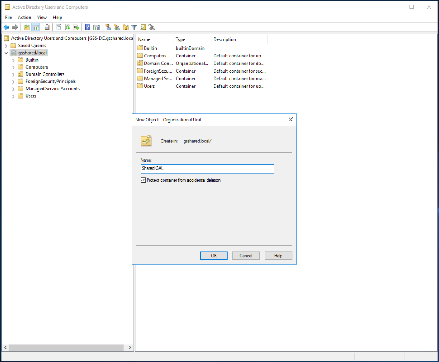Click the create new user icon
This screenshot has width=439, height=362.
108,27
